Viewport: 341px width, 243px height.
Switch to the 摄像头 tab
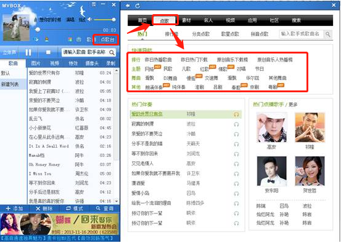(x=92, y=63)
